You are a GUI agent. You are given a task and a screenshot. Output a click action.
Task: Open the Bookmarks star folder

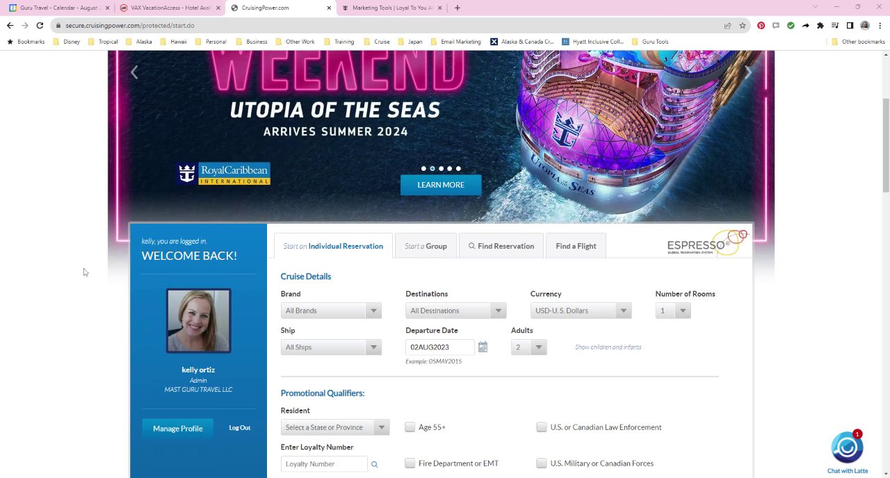coord(26,42)
